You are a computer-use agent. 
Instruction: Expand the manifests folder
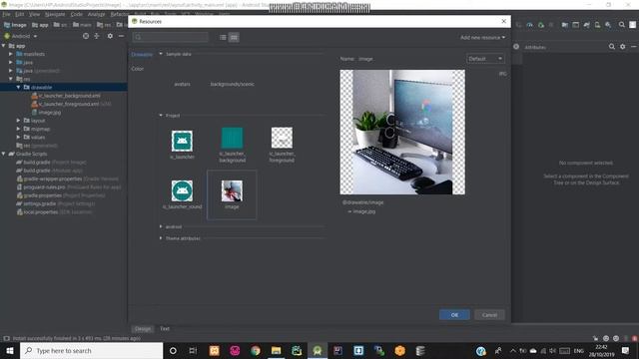click(x=11, y=54)
